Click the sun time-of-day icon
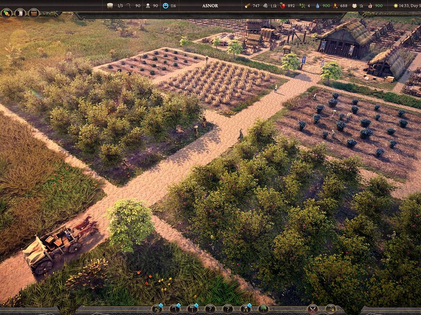 point(396,5)
